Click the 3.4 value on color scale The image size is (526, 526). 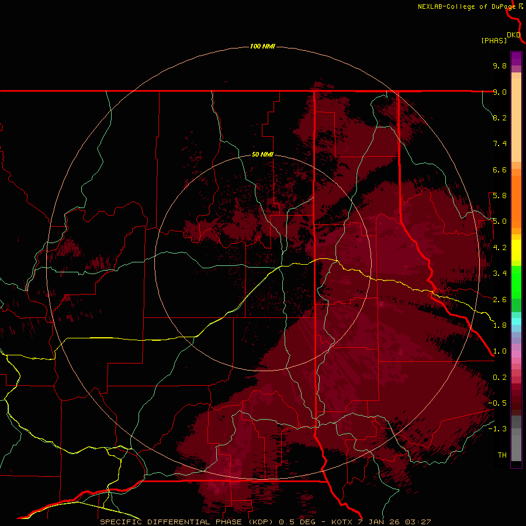[500, 274]
